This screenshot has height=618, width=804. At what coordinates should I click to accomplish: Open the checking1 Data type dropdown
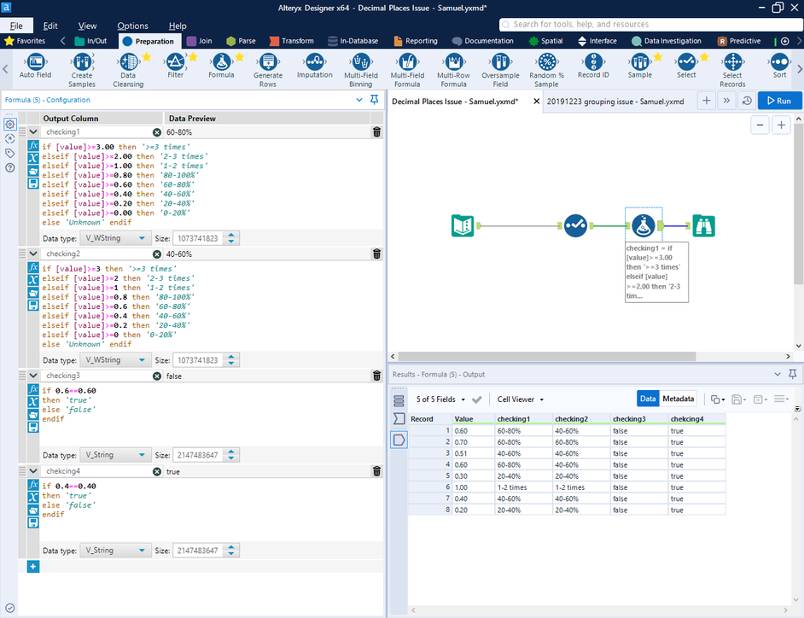coord(117,238)
